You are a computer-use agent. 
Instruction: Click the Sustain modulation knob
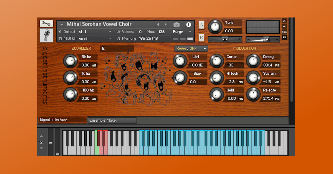pos(253,78)
